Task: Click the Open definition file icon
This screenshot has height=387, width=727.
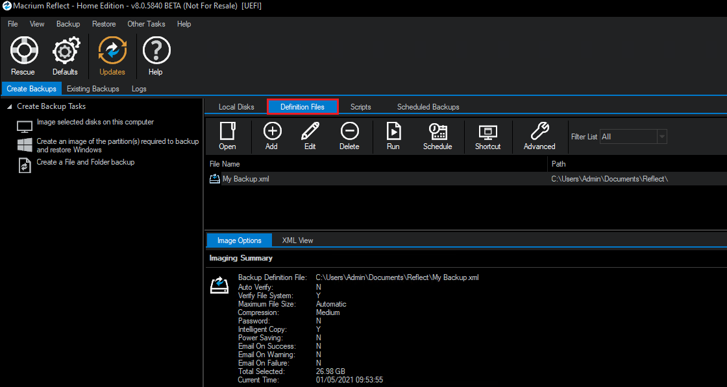Action: (x=227, y=132)
